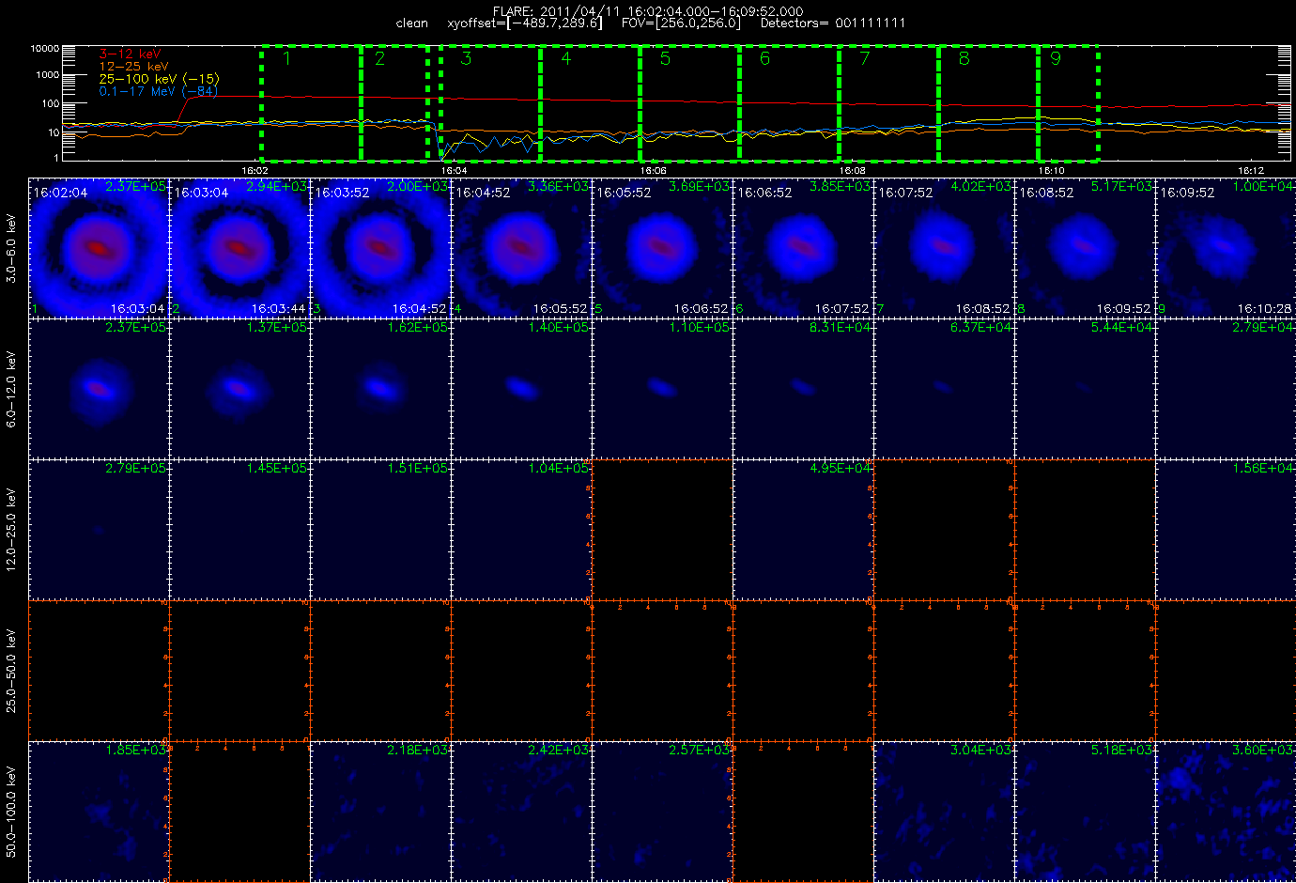Open the 6.0-12.0 keV image labeled 1.40E+05

521,388
